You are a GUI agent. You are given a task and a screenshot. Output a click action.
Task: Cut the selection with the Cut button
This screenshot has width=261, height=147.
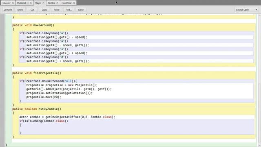coord(32,10)
